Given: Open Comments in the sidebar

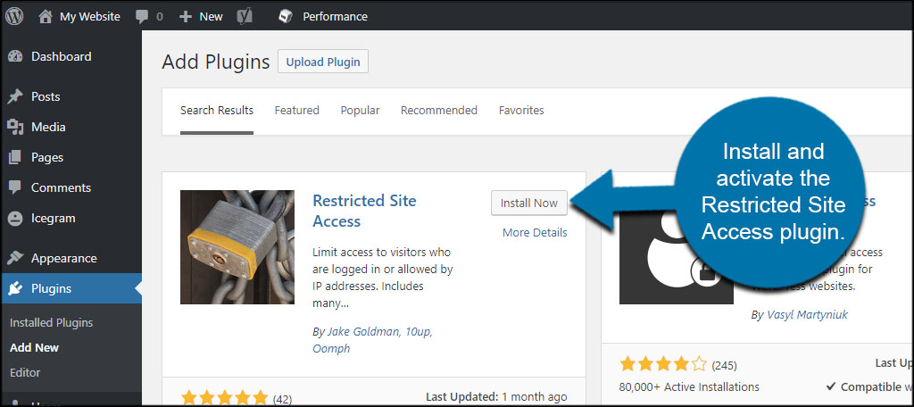Looking at the screenshot, I should pos(61,187).
